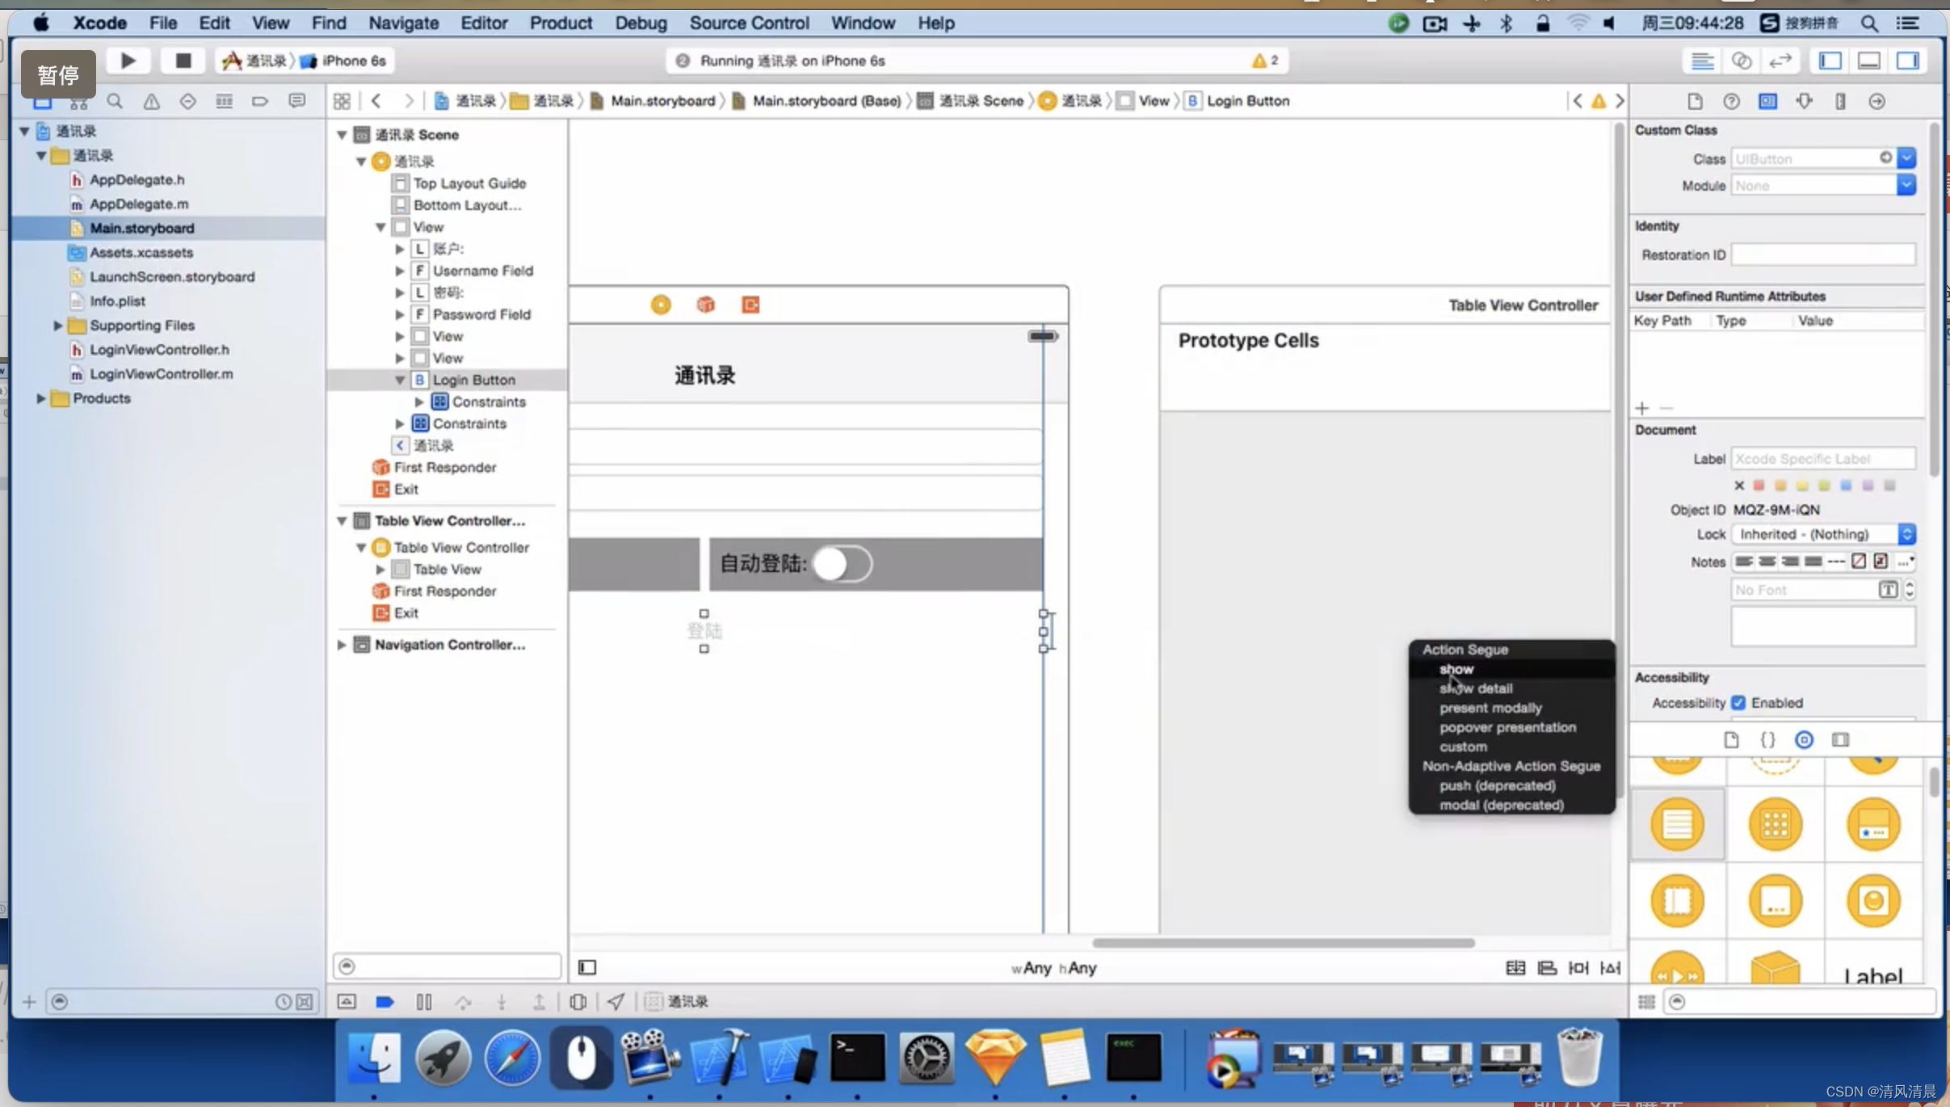
Task: Click Xcode menu bar item
Action: (100, 23)
